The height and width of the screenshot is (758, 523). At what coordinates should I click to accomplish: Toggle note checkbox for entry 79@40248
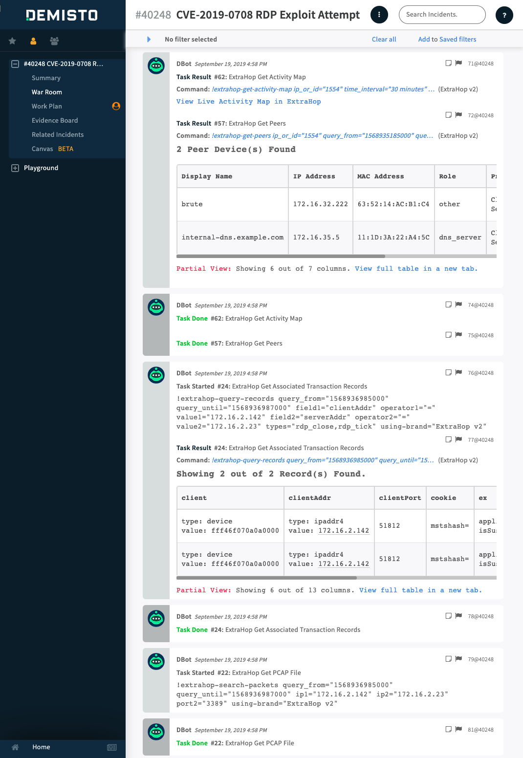448,659
